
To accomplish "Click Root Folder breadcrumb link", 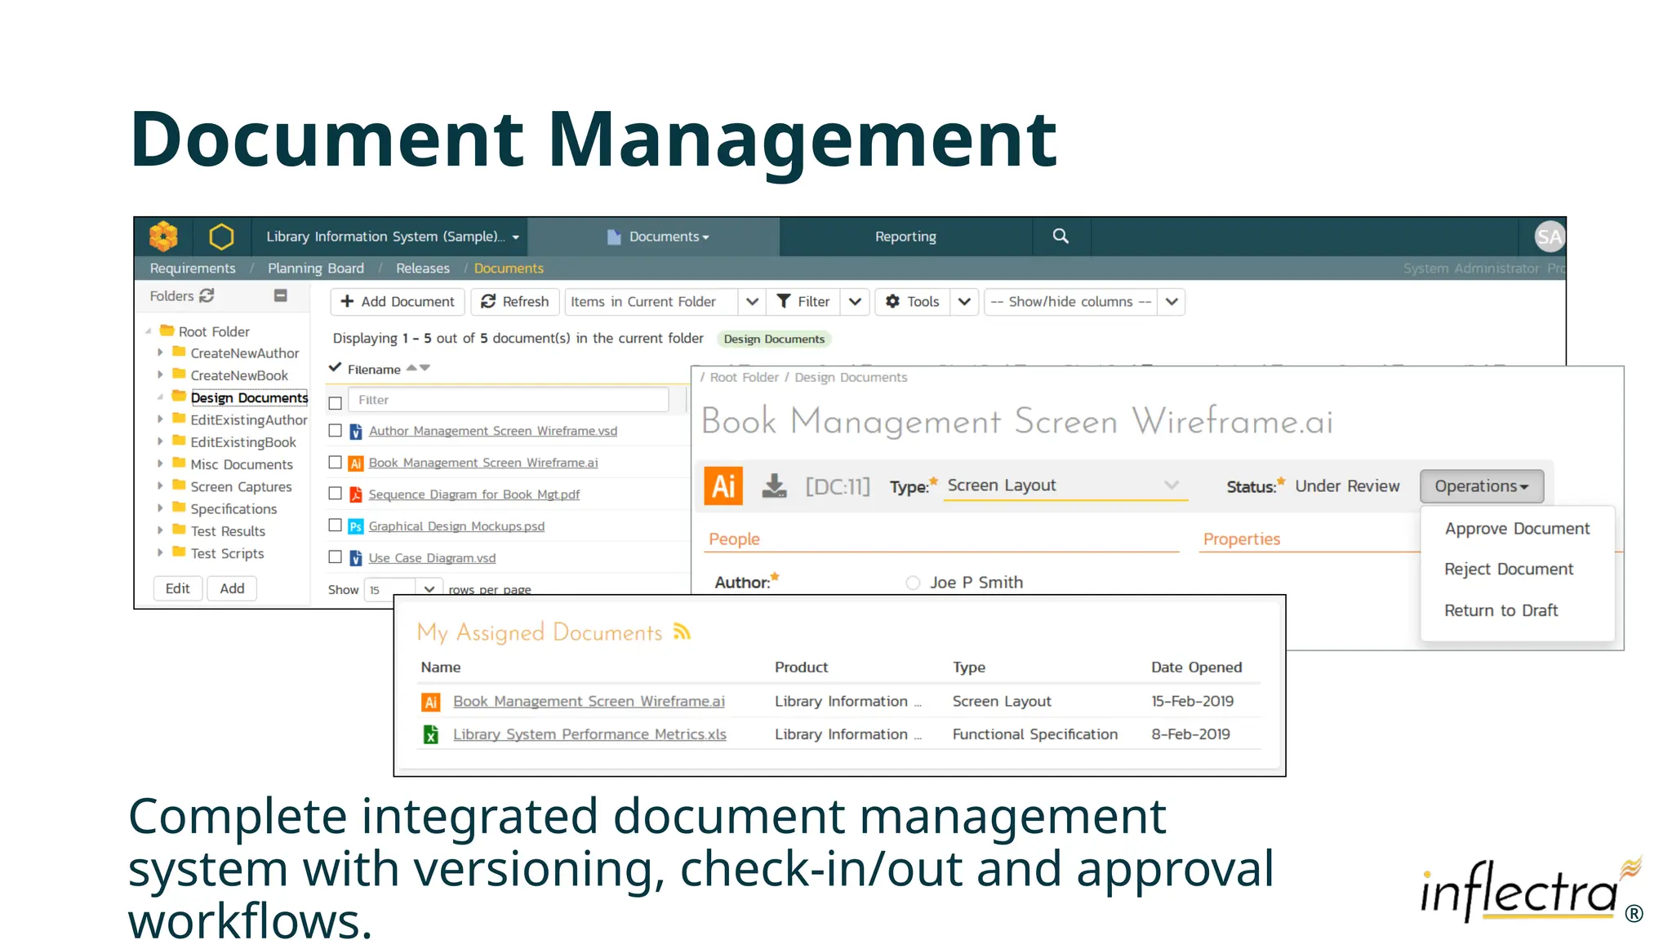I will click(x=744, y=377).
